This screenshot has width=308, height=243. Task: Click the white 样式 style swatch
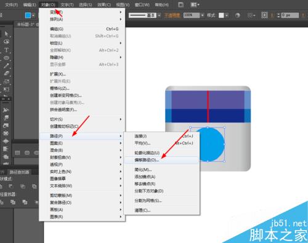tap(221, 15)
